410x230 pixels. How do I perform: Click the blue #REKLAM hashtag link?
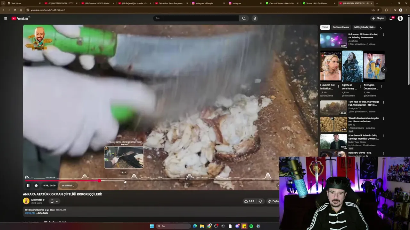click(x=30, y=213)
